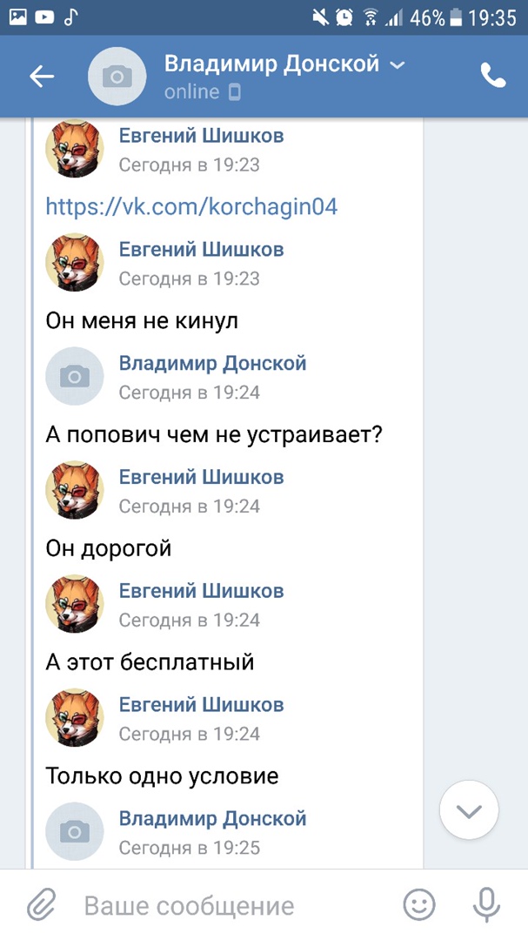Image resolution: width=528 pixels, height=940 pixels.
Task: Tap Владимир Донской name above 'А попович' message
Action: (x=212, y=363)
